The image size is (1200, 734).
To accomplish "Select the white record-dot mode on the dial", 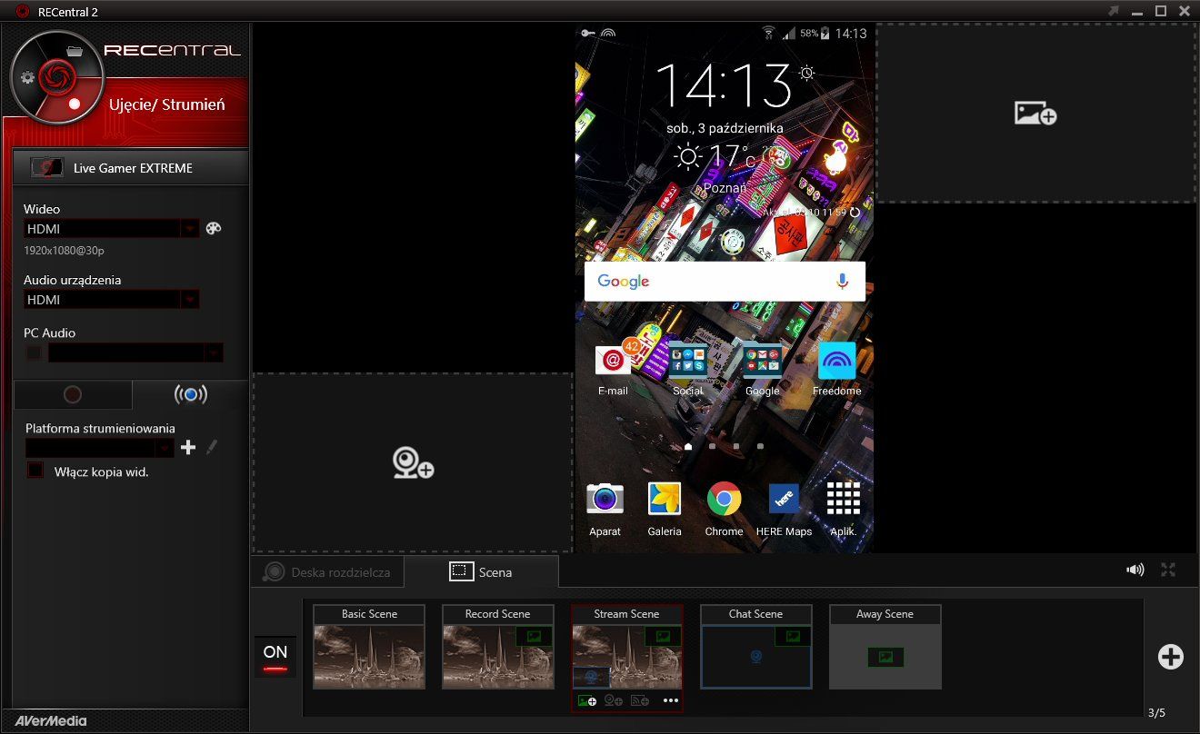I will pyautogui.click(x=75, y=104).
